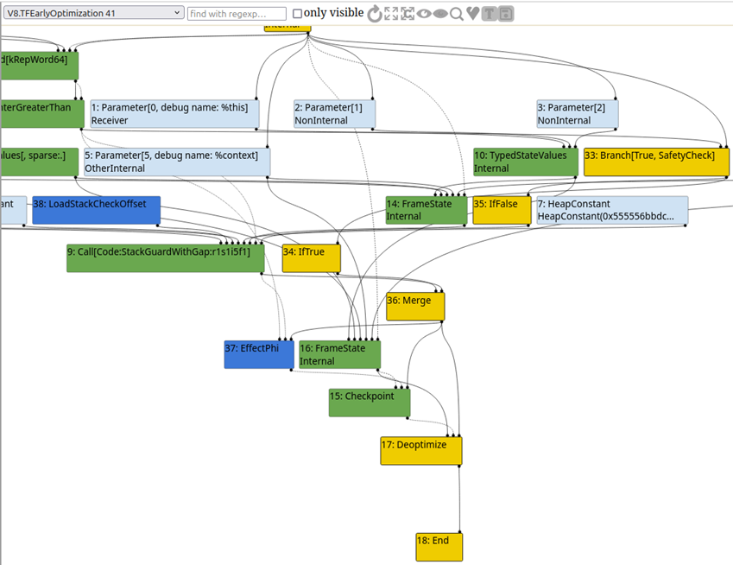The width and height of the screenshot is (733, 565).
Task: Select node 17: Deoptimize
Action: 421,451
